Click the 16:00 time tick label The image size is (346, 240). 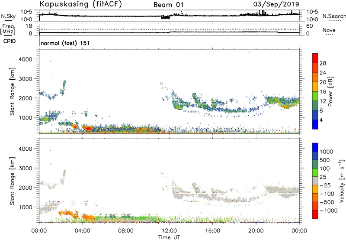click(212, 231)
